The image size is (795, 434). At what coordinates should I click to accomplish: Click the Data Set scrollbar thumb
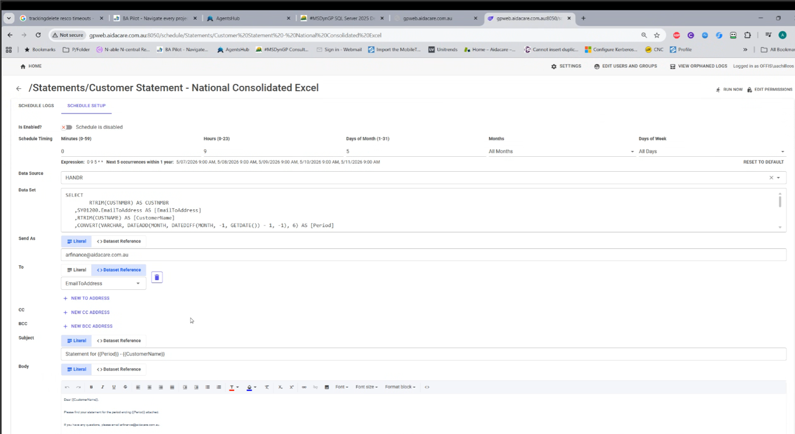pos(780,201)
